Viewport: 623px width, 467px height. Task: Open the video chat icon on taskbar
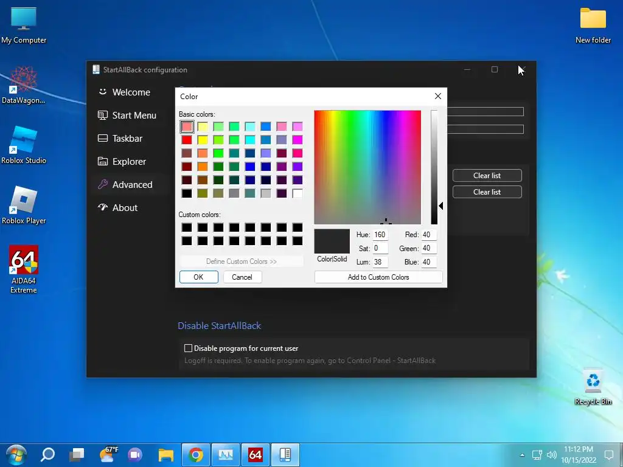(135, 455)
